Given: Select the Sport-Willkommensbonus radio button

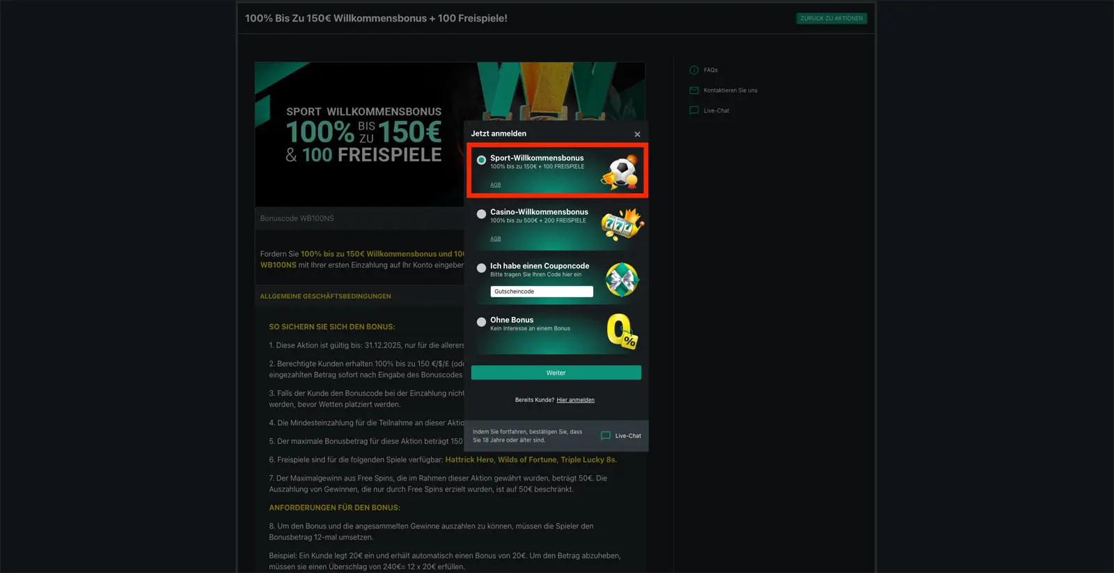Looking at the screenshot, I should point(481,160).
